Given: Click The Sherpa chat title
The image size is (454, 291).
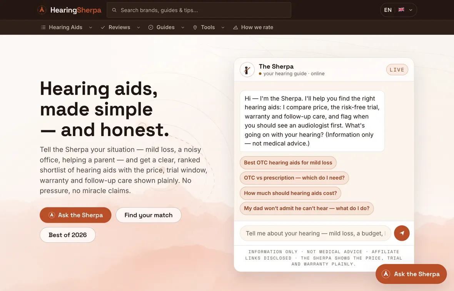Looking at the screenshot, I should [276, 66].
